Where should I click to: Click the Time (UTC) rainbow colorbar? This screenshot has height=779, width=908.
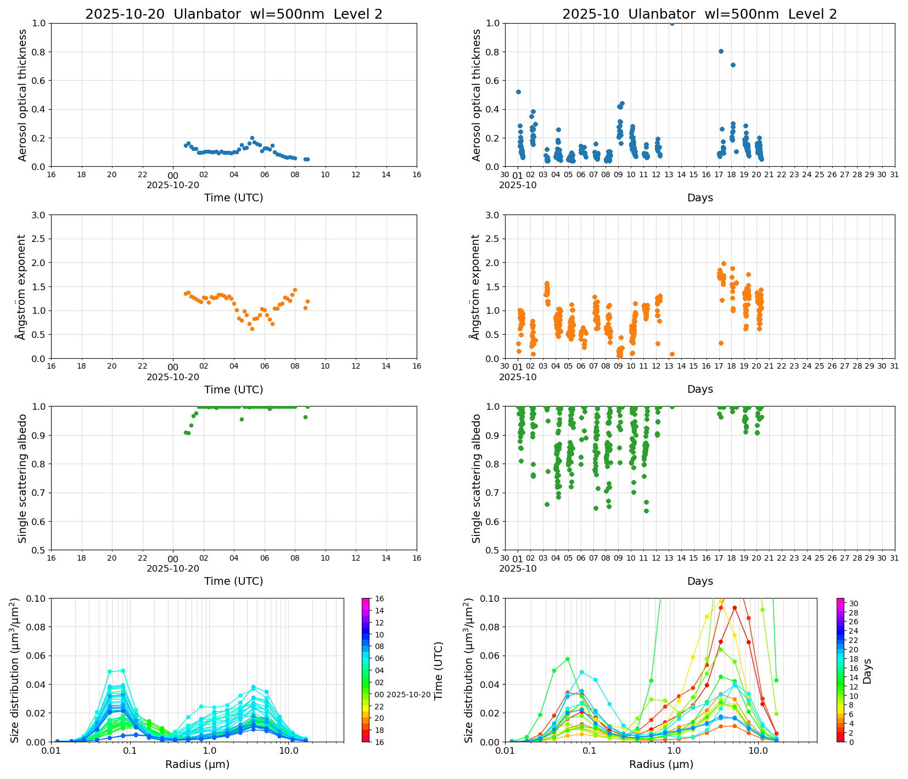tap(366, 669)
